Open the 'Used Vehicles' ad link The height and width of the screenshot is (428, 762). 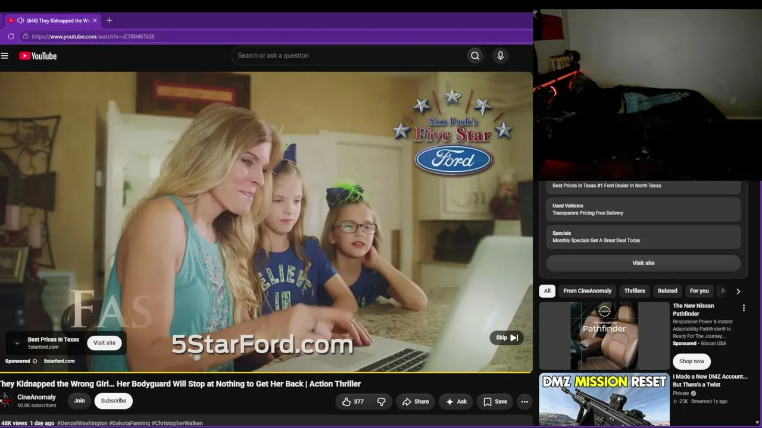point(643,209)
